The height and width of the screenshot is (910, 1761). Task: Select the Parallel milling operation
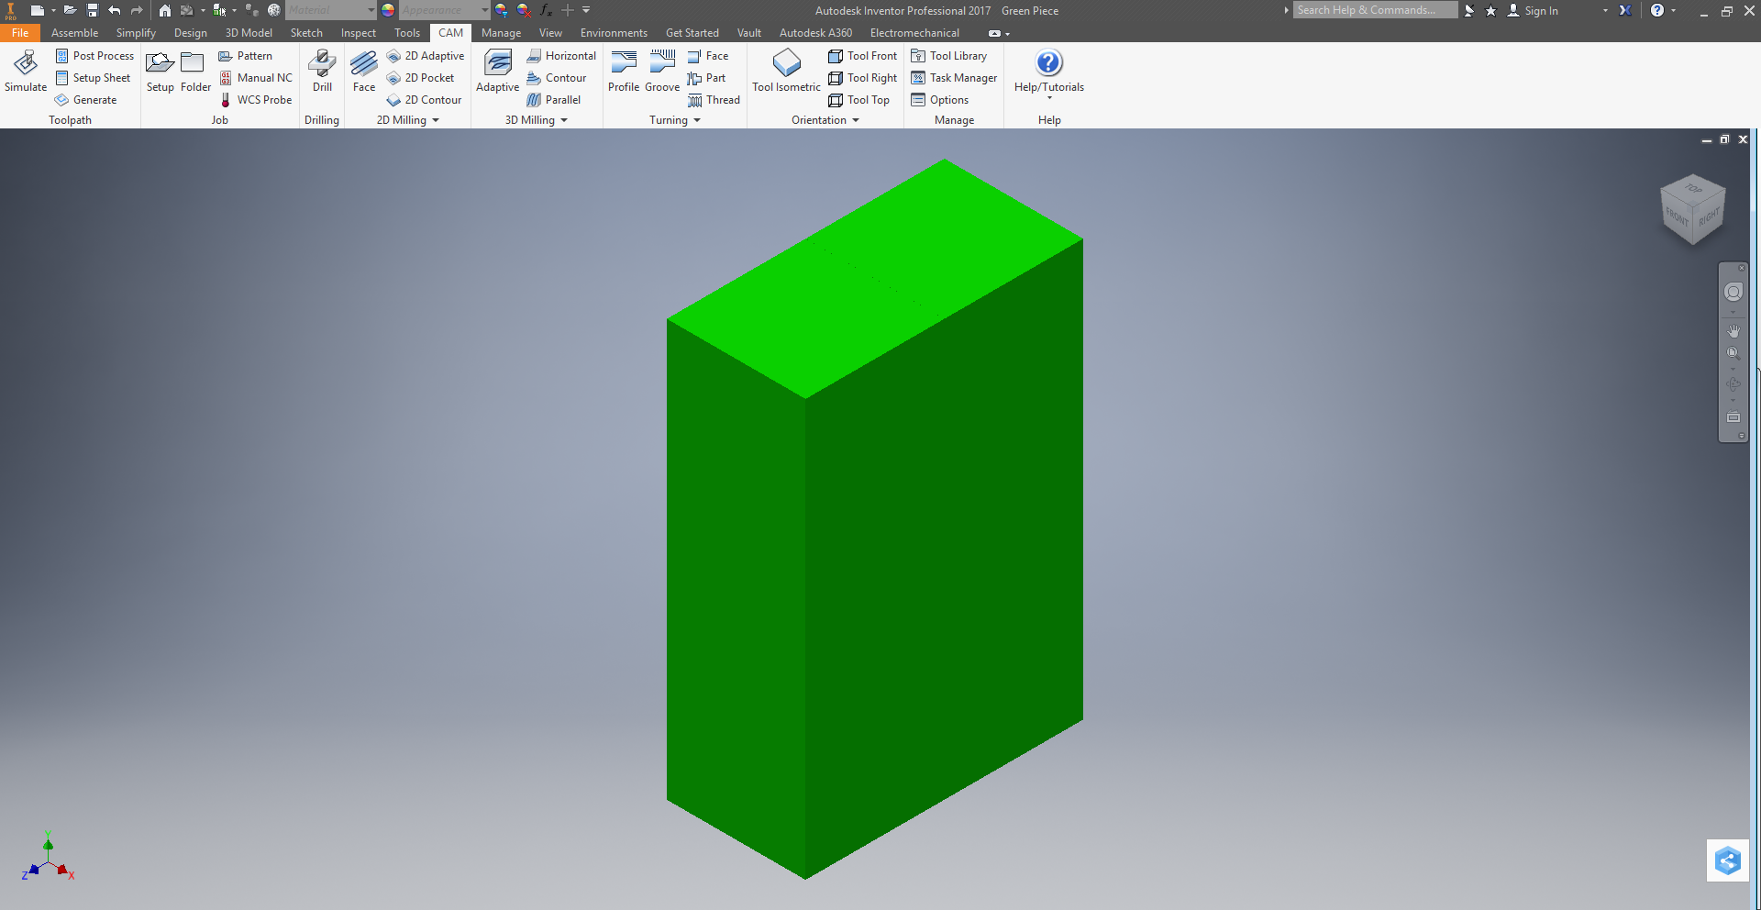[x=553, y=100]
